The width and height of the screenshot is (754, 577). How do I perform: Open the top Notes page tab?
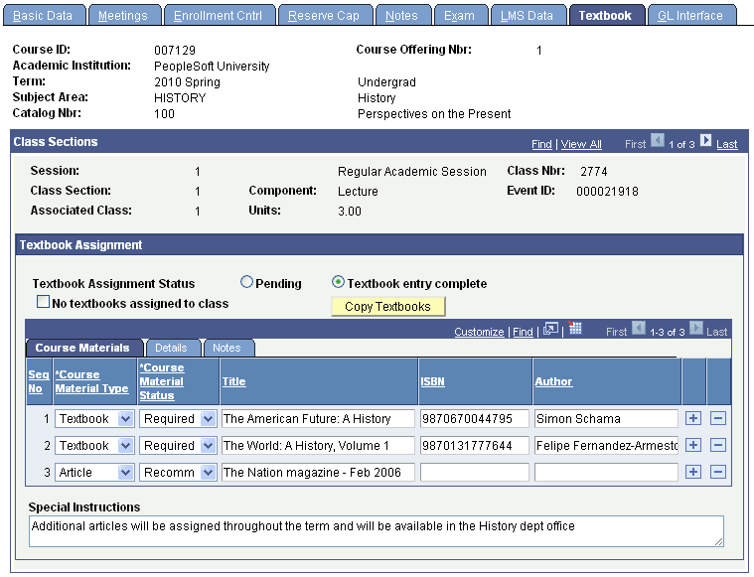click(402, 15)
